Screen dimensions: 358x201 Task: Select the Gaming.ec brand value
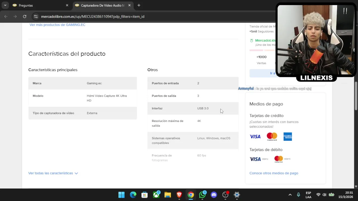[x=94, y=83]
